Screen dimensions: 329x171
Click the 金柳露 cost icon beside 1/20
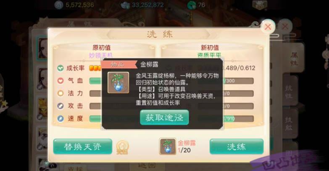[x=167, y=146]
